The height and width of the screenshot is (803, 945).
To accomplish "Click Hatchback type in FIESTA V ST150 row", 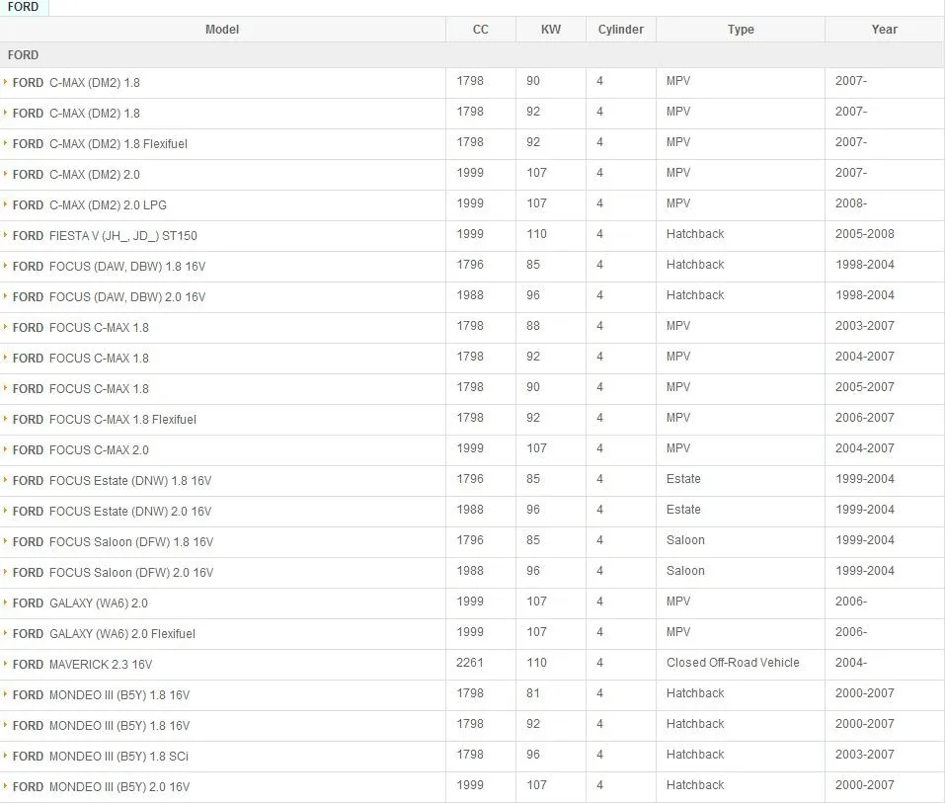I will pos(695,234).
